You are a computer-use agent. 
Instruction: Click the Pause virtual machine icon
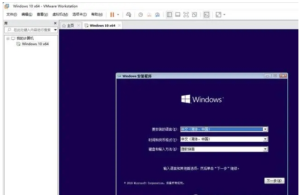point(112,14)
